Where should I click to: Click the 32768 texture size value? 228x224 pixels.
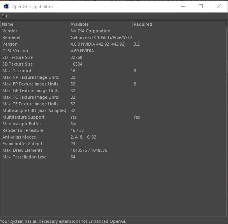[76, 57]
